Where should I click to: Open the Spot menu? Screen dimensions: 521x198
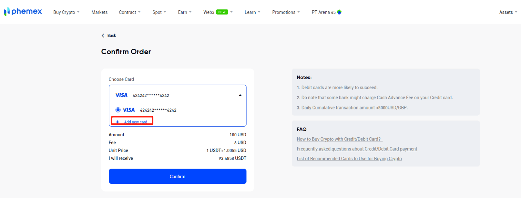tap(159, 12)
